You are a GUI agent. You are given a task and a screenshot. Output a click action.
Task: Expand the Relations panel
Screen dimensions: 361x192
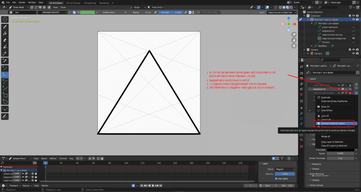tap(316, 164)
